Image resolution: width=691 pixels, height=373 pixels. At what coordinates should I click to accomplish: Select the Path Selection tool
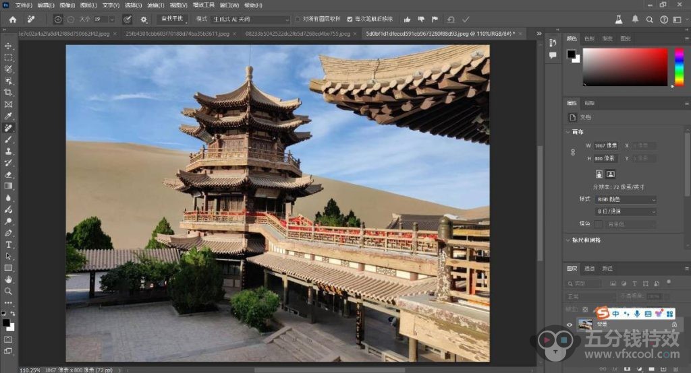(x=8, y=256)
